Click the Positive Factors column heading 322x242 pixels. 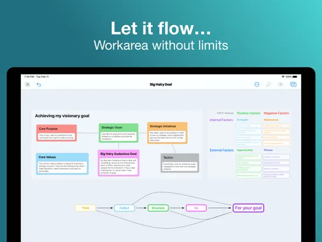[249, 113]
